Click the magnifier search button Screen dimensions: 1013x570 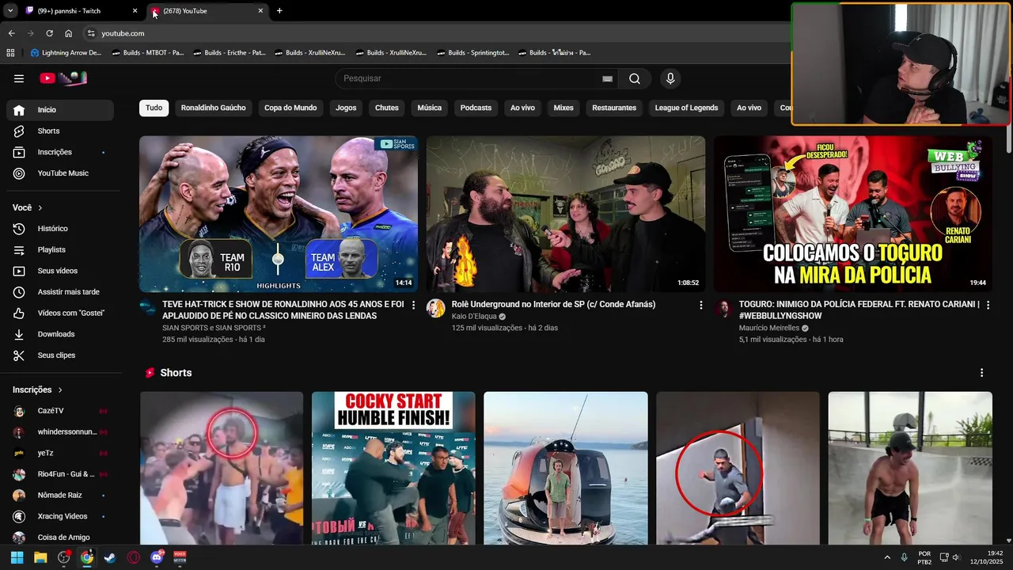click(x=635, y=78)
